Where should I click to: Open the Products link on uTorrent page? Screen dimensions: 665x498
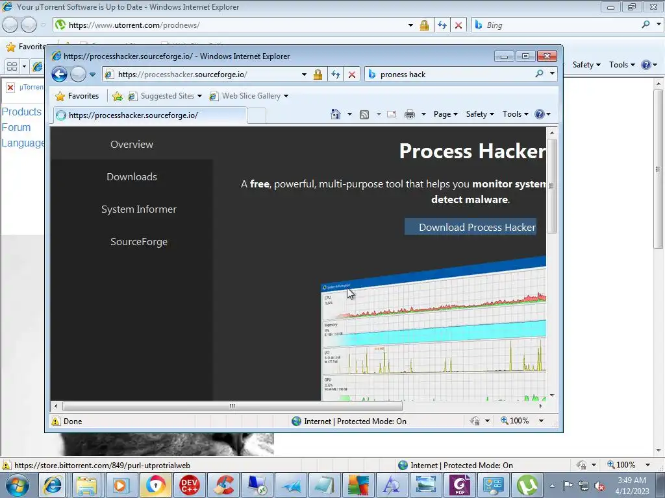[21, 112]
